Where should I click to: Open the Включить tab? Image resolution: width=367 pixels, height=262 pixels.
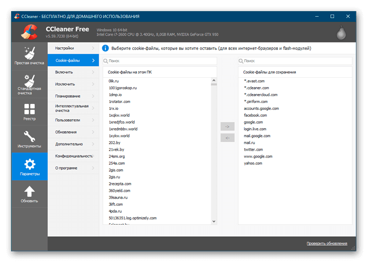[73, 72]
